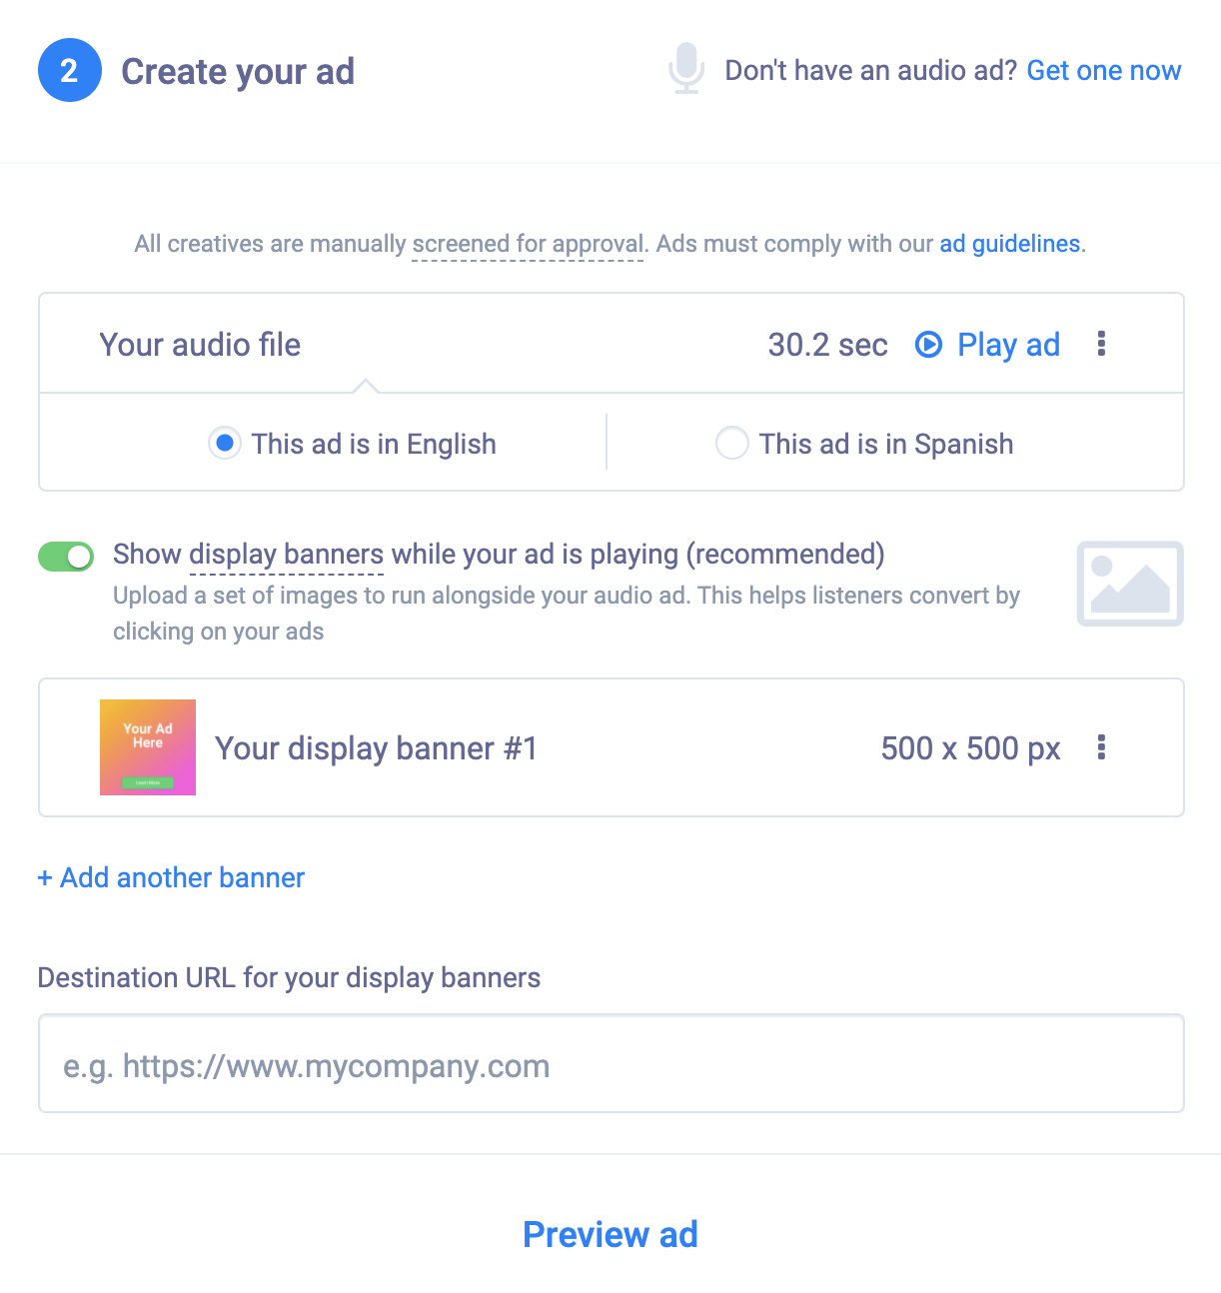The height and width of the screenshot is (1293, 1221).
Task: Click Preview ad at the bottom
Action: (610, 1234)
